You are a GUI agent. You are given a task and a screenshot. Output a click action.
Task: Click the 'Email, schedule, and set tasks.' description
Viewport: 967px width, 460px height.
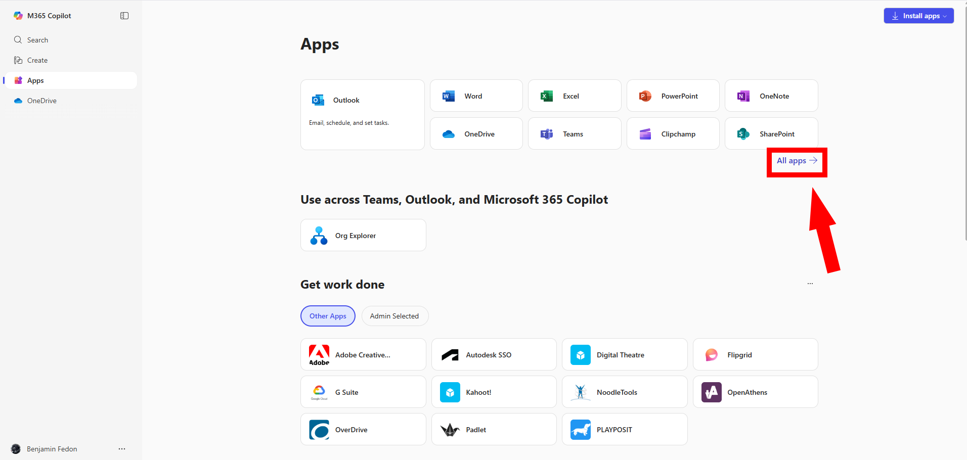tap(349, 123)
